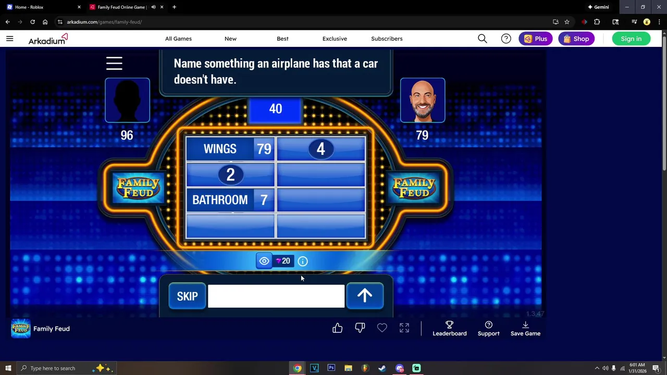Mute the Family Feud tab audio
This screenshot has height=375, width=667.
click(x=153, y=7)
